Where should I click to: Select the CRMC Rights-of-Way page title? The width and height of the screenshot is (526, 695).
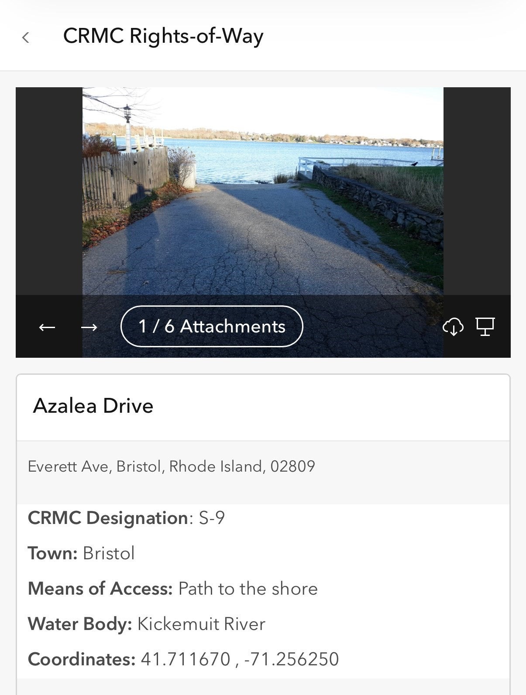tap(163, 36)
